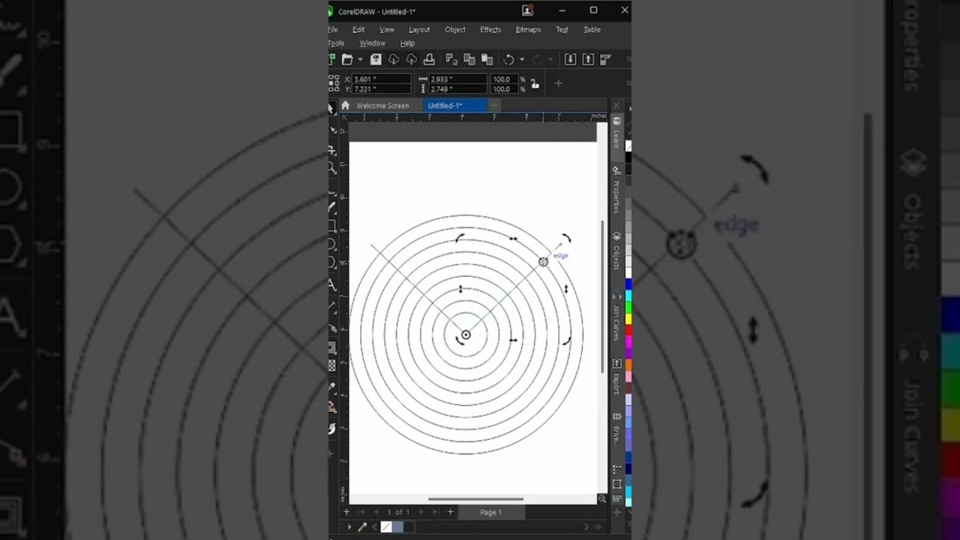This screenshot has width=960, height=540.
Task: Click the Export icon in toolbar
Action: (588, 59)
